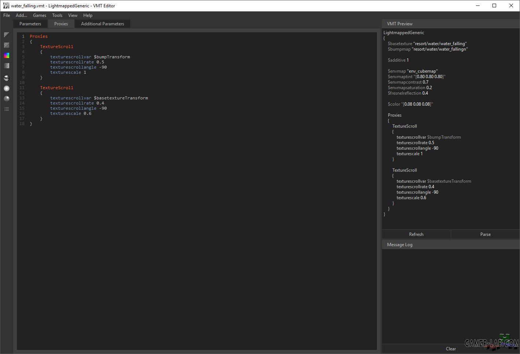Select the Proxies tab

(x=61, y=24)
